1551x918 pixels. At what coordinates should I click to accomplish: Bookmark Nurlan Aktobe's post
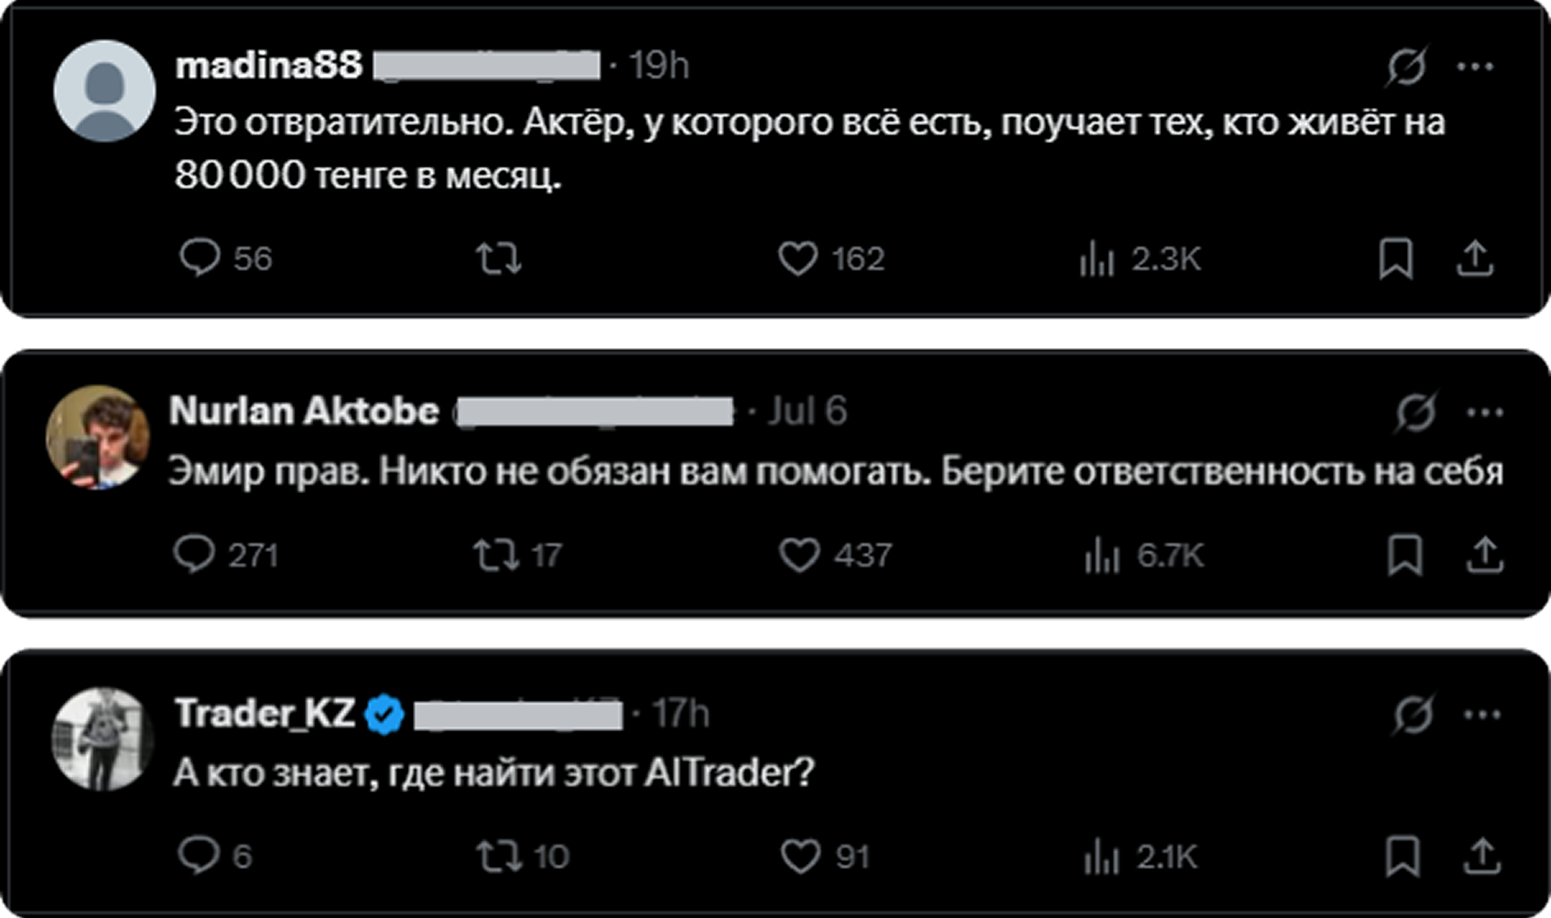[1404, 555]
